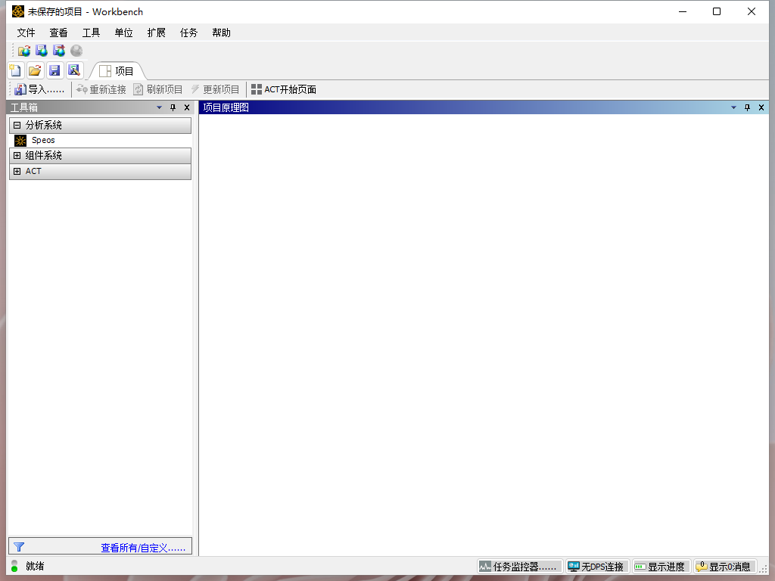Switch to the 项目 tab
The height and width of the screenshot is (581, 775).
point(117,71)
